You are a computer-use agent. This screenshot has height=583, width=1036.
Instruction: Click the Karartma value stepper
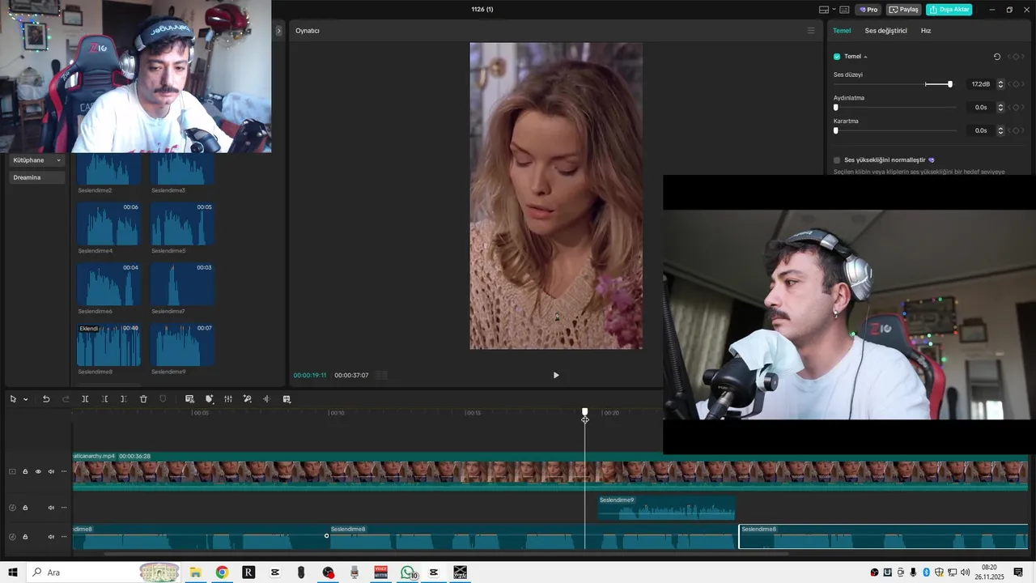[1000, 130]
